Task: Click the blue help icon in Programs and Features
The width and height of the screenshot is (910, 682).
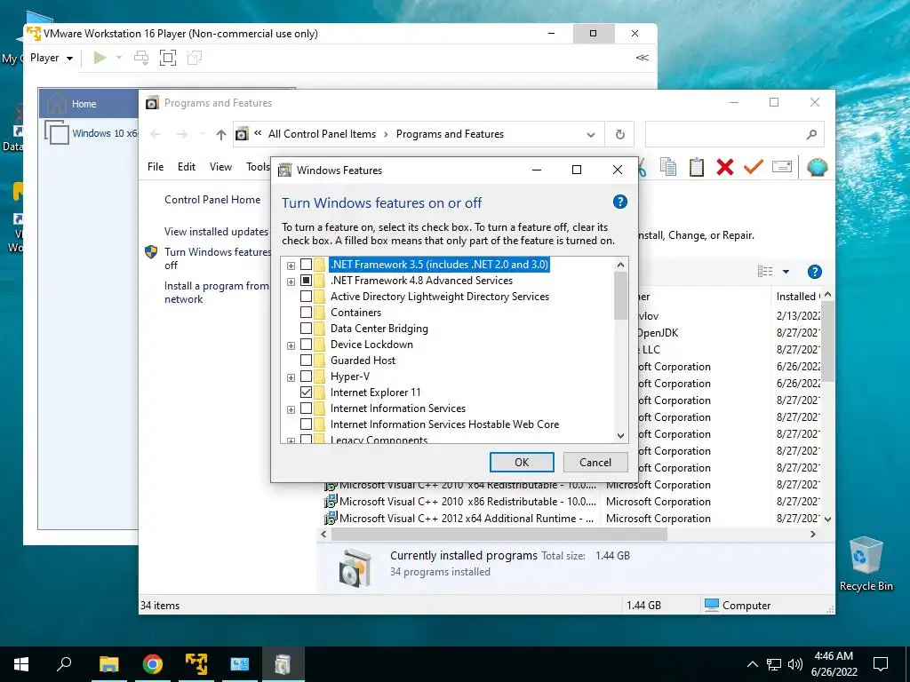Action: click(x=814, y=272)
